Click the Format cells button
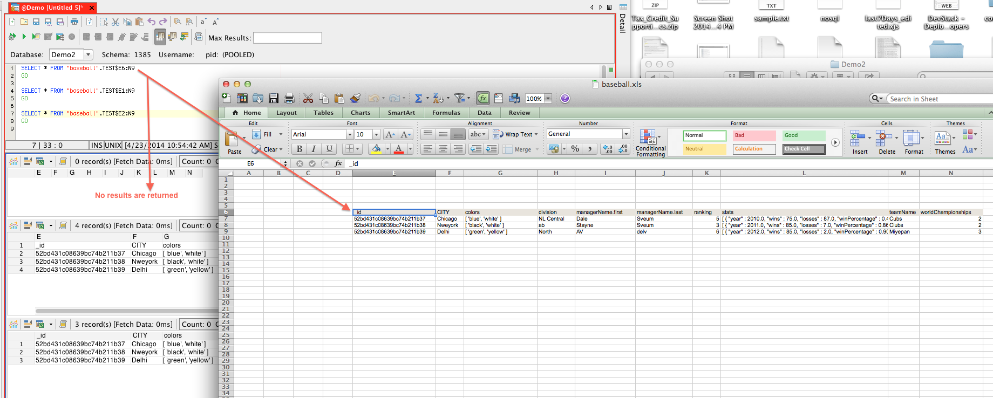 [x=914, y=142]
